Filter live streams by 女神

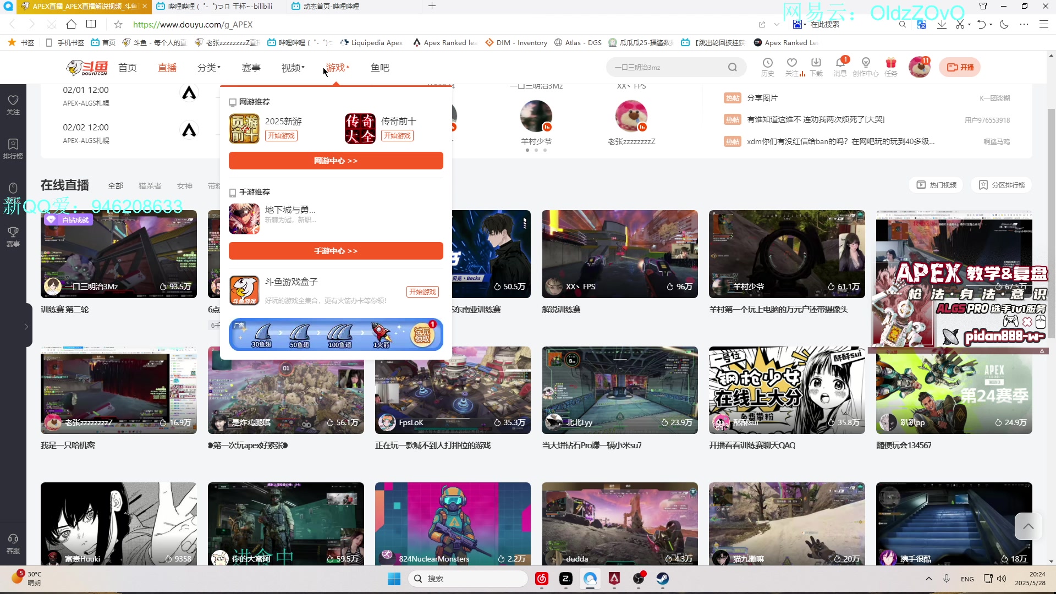[185, 186]
